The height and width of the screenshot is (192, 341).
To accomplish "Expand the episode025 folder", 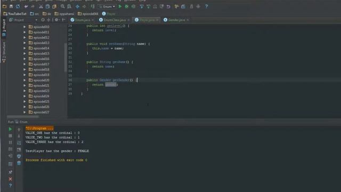I will point(25,101).
